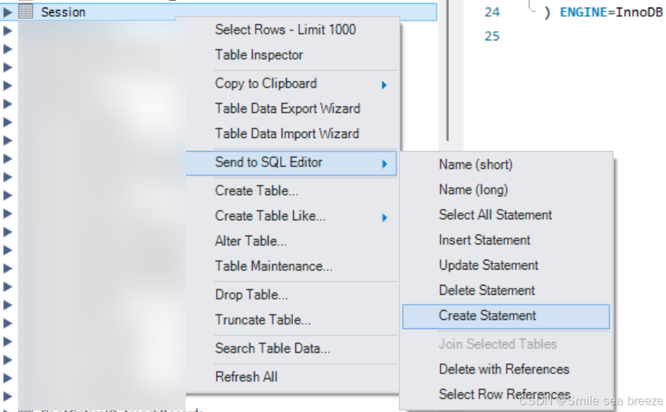
Task: Expand the Session table node
Action: tap(7, 12)
